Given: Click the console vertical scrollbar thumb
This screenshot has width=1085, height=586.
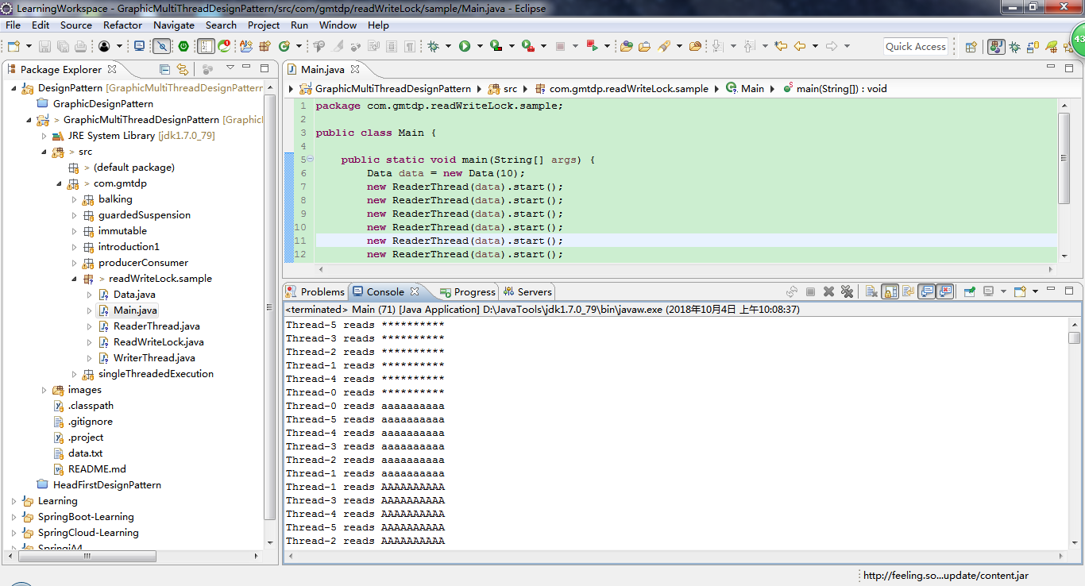Looking at the screenshot, I should [x=1074, y=337].
